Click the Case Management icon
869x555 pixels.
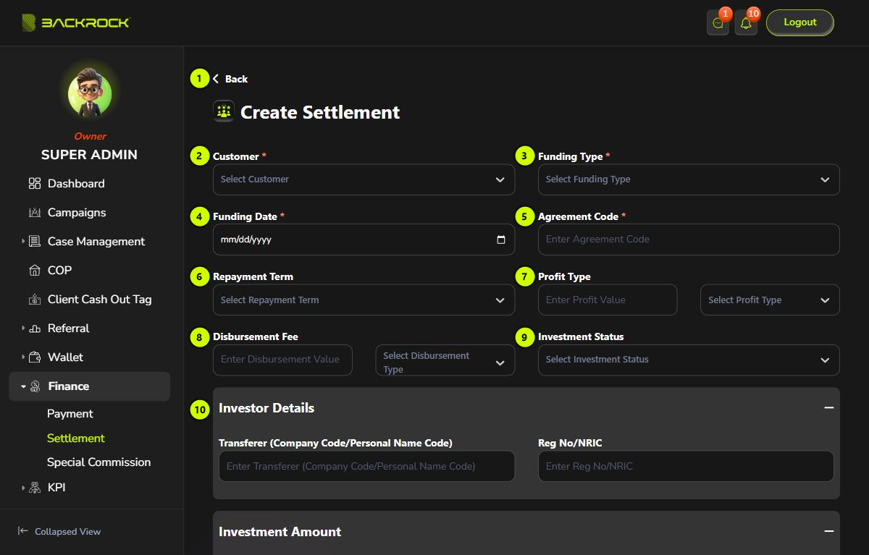coord(35,242)
